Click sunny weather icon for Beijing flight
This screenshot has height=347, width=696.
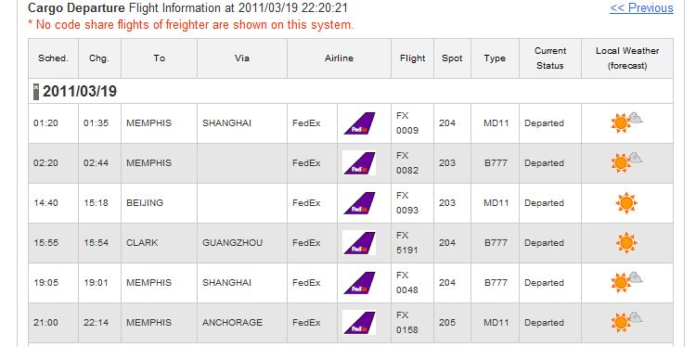[x=626, y=203]
